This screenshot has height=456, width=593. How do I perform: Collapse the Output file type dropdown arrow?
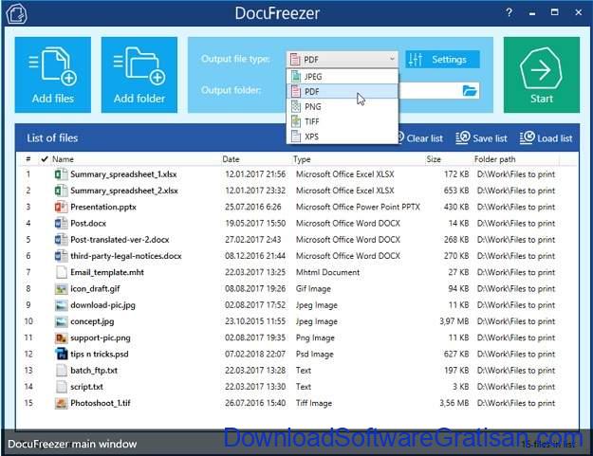392,59
